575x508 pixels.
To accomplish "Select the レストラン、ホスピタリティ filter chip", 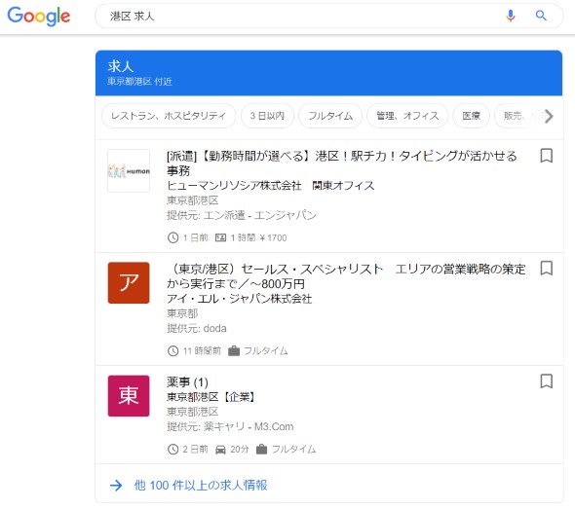I will point(169,116).
